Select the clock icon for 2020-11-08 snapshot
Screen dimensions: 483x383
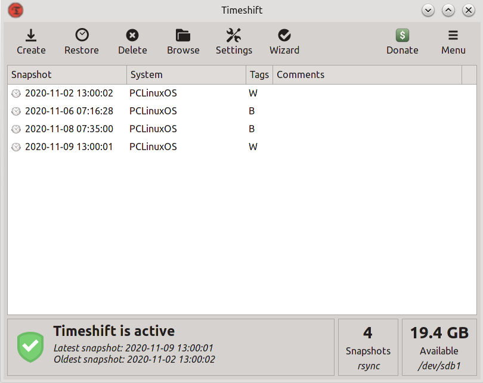[x=16, y=129]
